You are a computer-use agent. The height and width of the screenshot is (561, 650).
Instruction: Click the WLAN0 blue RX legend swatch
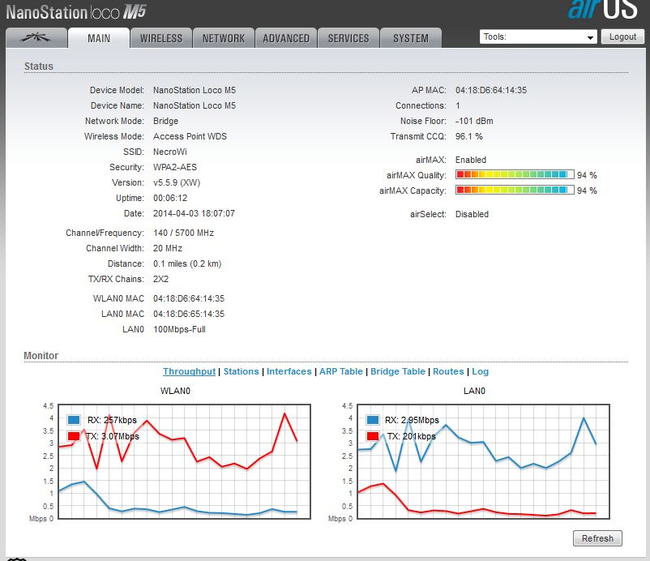74,420
